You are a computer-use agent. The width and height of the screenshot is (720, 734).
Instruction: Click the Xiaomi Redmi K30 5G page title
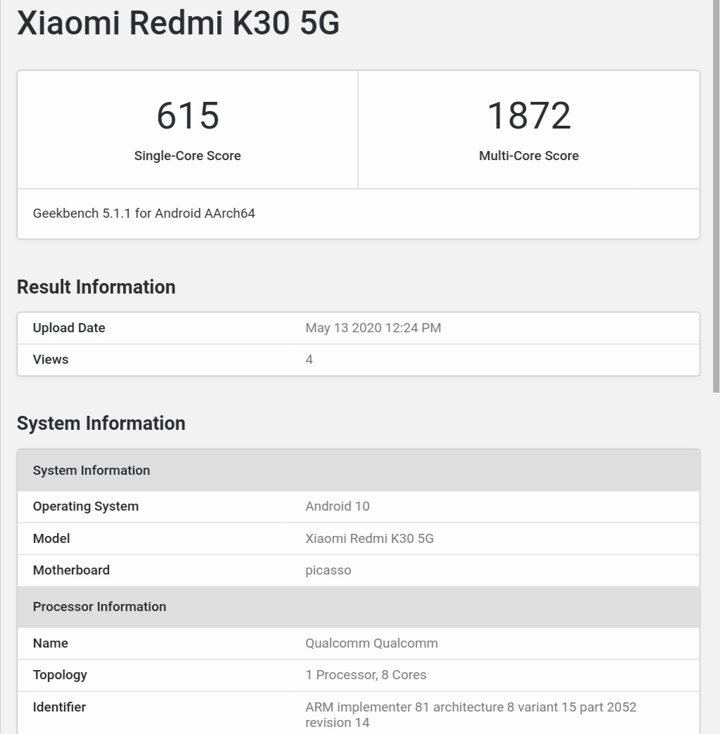179,23
